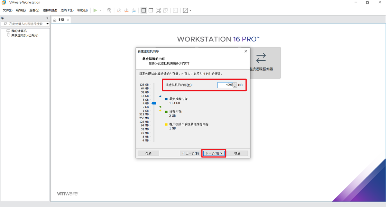
Task: Open the 文件(F) menu
Action: [x=8, y=10]
